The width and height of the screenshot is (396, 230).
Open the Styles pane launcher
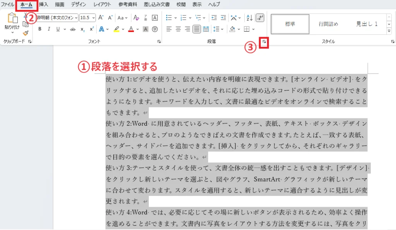tap(393, 42)
